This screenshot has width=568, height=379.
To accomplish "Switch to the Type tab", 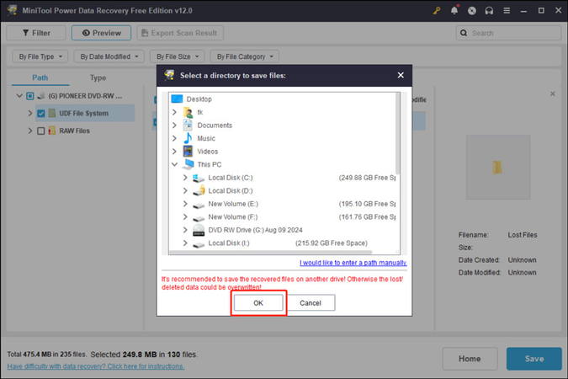I will [98, 77].
